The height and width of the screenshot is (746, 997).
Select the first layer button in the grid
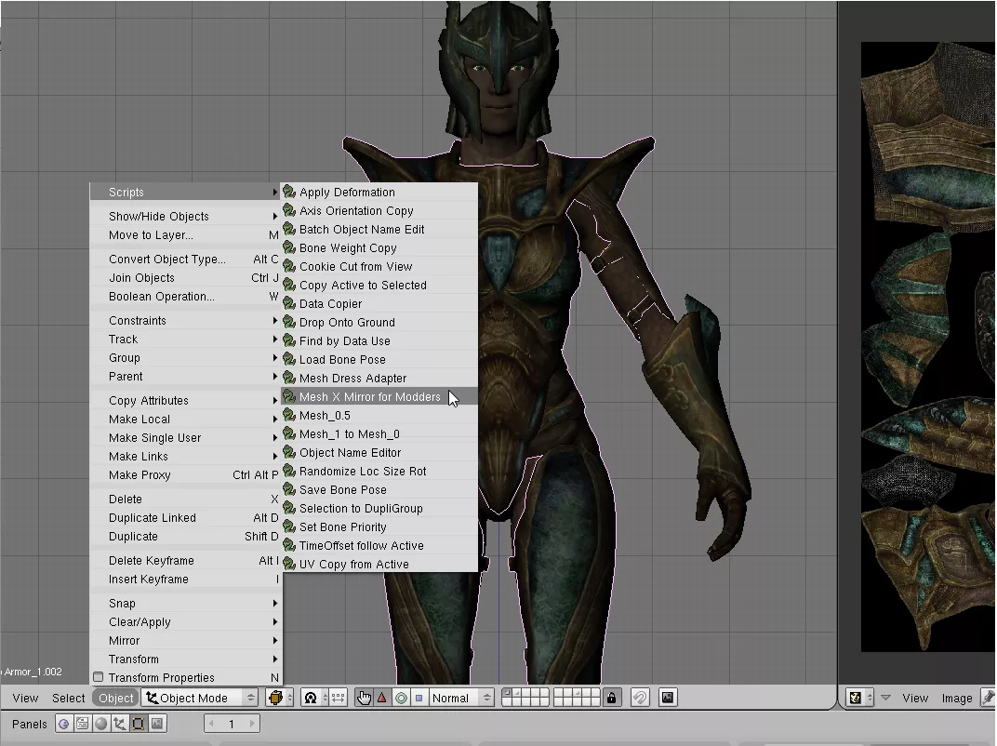point(507,693)
